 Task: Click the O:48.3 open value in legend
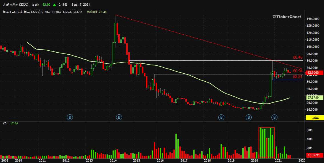point(47,12)
